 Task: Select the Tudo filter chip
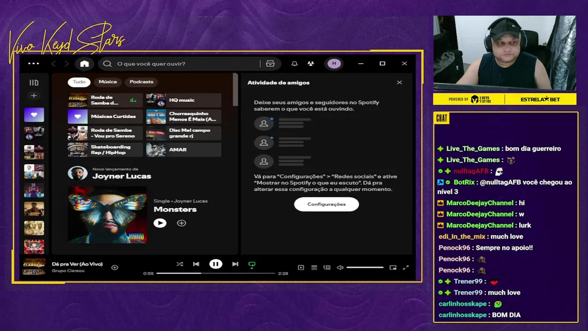pos(79,82)
